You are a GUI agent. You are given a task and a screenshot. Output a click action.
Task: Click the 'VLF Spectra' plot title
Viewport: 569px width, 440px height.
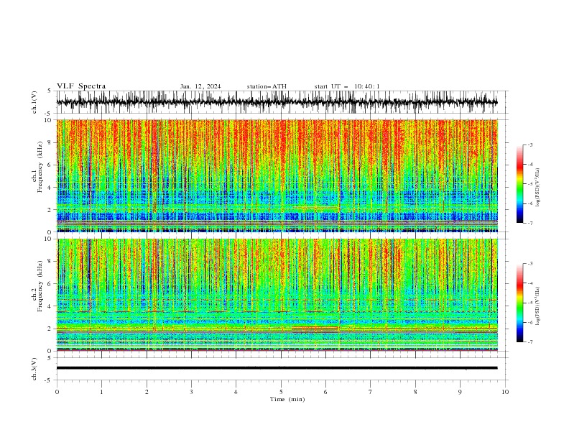(81, 86)
